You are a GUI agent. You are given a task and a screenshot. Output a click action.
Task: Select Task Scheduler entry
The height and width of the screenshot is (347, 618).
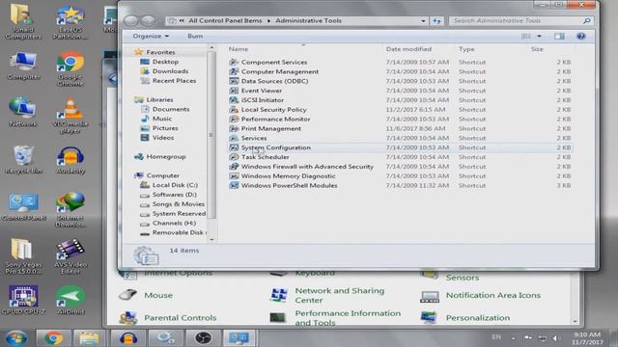click(x=265, y=157)
